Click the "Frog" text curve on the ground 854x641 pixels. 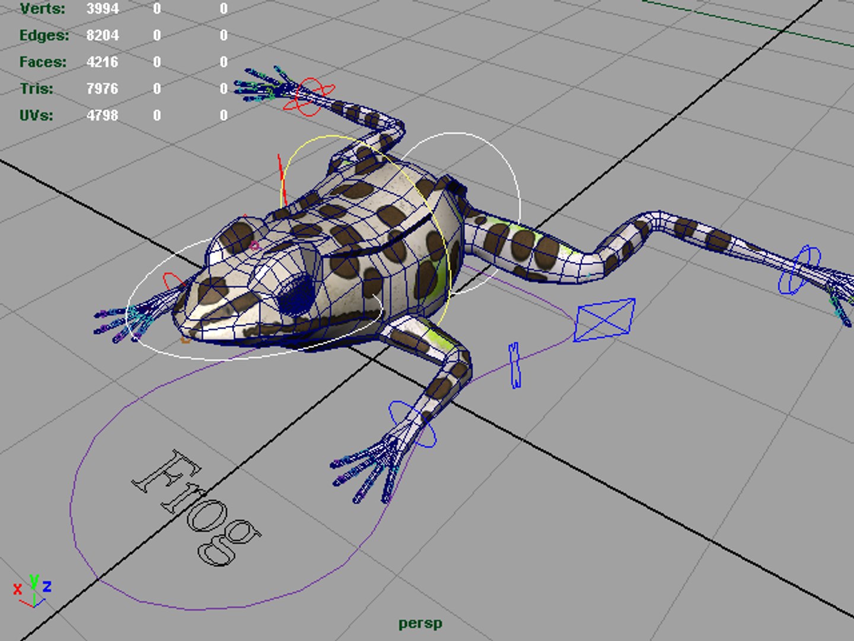196,508
